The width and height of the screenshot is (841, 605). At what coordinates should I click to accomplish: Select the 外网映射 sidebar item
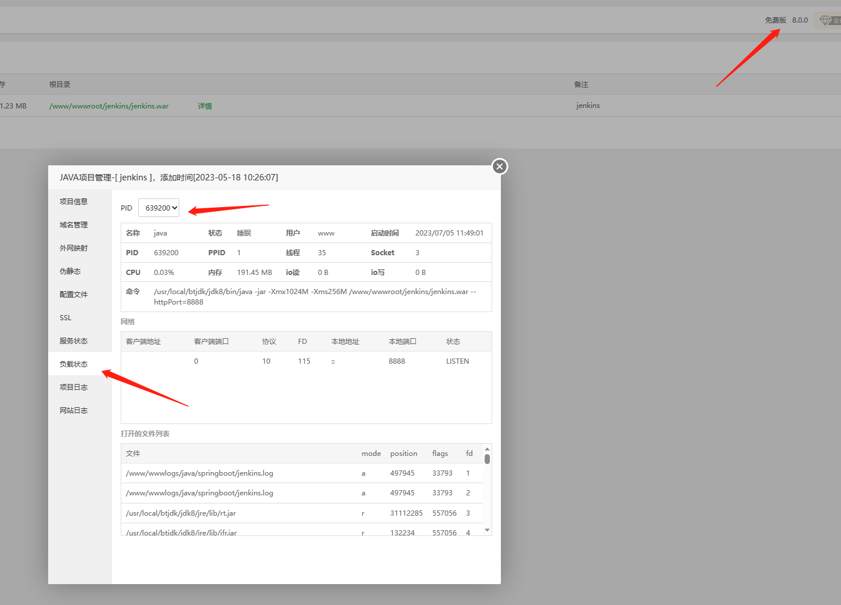click(74, 248)
